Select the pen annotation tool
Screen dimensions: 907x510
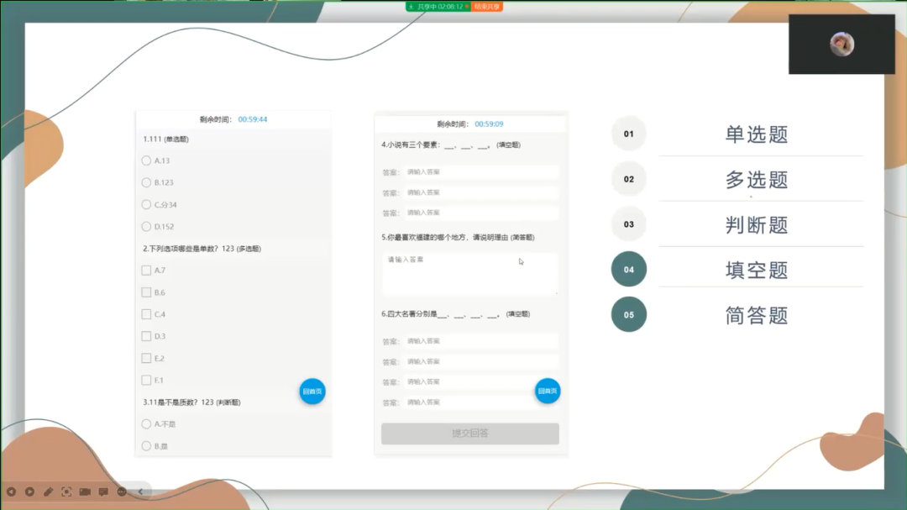coord(48,492)
